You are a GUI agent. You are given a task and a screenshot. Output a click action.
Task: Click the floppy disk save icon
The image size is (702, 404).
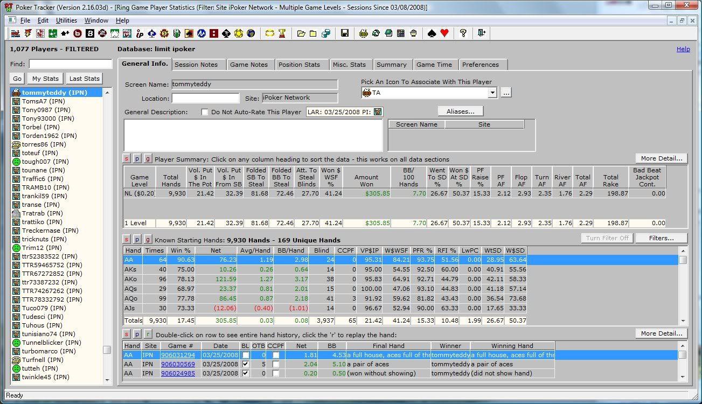(344, 33)
